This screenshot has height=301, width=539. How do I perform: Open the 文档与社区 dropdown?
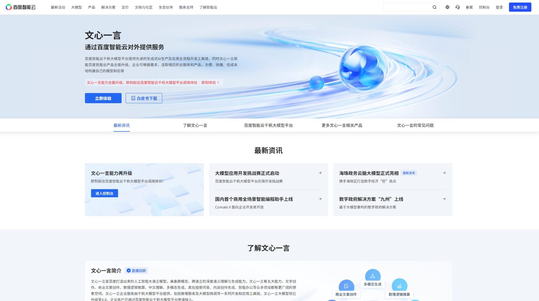[143, 7]
